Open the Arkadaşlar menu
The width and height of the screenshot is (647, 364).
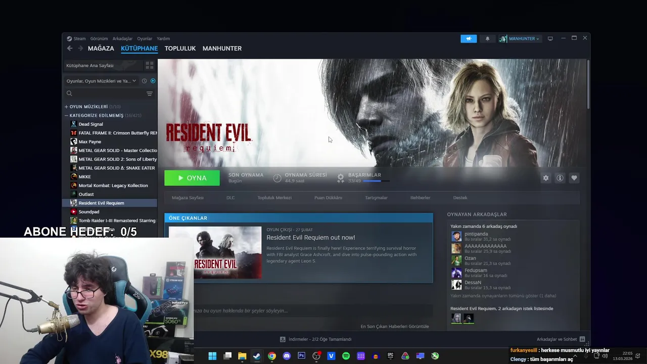(x=122, y=38)
